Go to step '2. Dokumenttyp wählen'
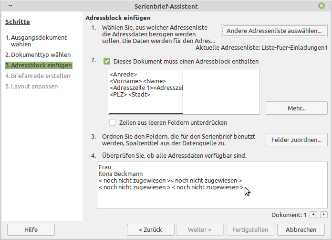The height and width of the screenshot is (240, 332). 38,55
